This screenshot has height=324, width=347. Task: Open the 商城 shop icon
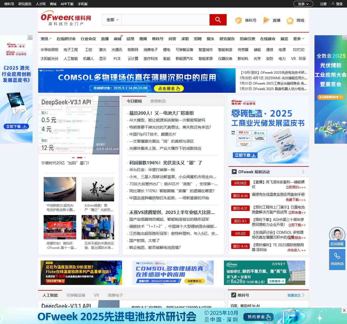click(290, 21)
